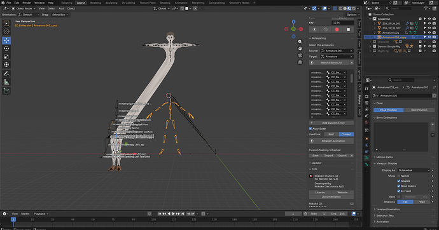Toggle camera view icon in viewport
This screenshot has width=439, height=230.
click(x=300, y=55)
